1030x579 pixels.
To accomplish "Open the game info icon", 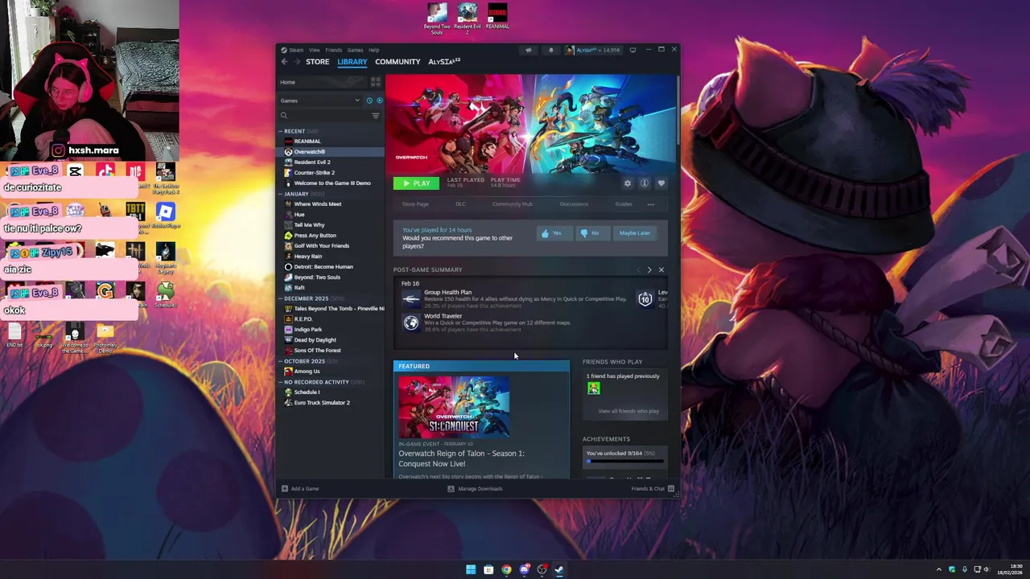I will (645, 183).
